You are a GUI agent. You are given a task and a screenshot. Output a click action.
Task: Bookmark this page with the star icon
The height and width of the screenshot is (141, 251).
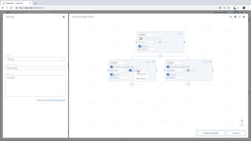tap(229, 8)
